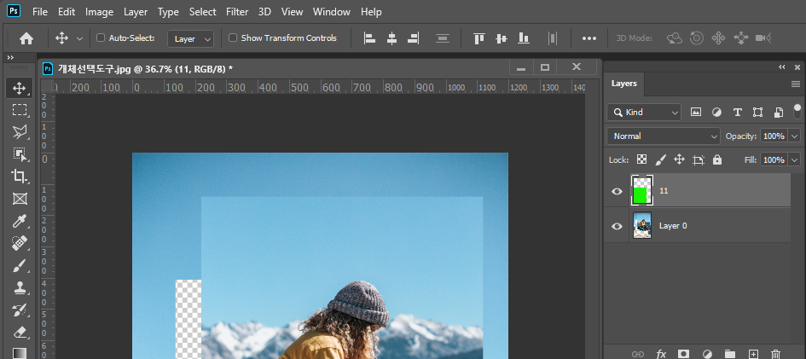Open the File menu
Image resolution: width=806 pixels, height=359 pixels.
(x=40, y=11)
